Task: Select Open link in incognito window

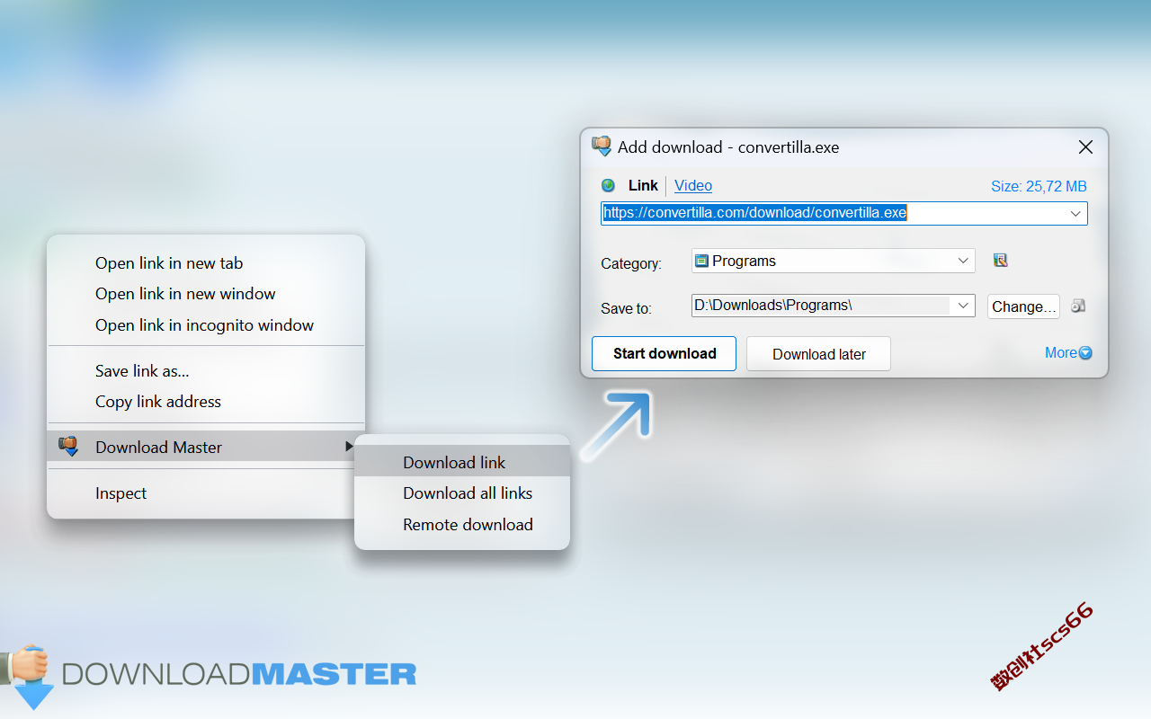Action: click(x=206, y=325)
